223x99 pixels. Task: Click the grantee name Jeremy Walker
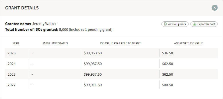[44, 24]
